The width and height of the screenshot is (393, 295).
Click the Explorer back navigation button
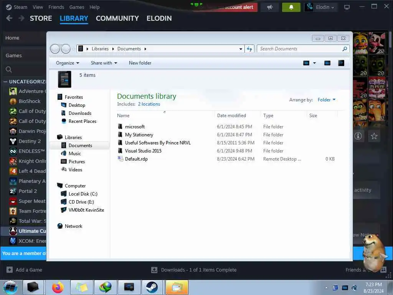click(55, 49)
